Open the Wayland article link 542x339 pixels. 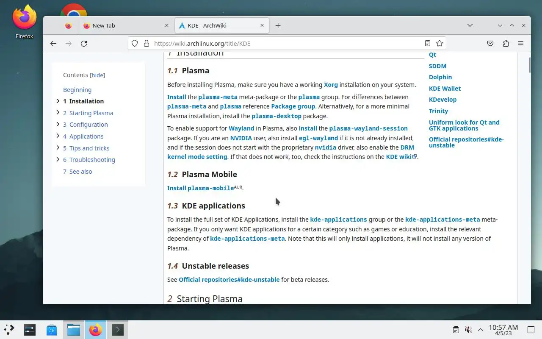241,128
